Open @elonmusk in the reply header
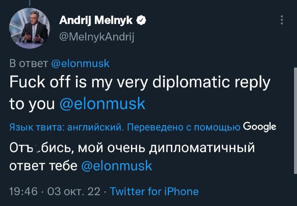The image size is (297, 206). pyautogui.click(x=80, y=63)
